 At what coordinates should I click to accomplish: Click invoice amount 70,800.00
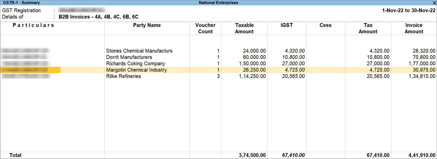(x=424, y=57)
